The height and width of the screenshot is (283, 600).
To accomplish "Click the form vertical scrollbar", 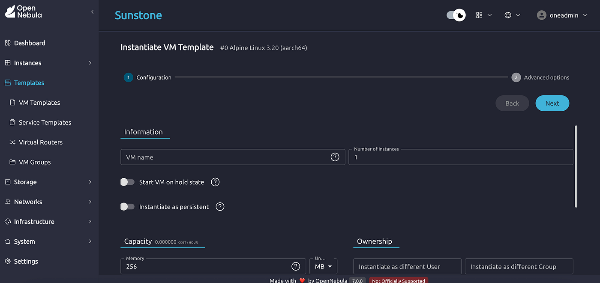I will tap(576, 167).
